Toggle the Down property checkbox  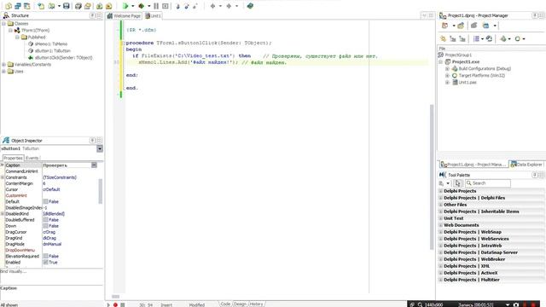45,226
